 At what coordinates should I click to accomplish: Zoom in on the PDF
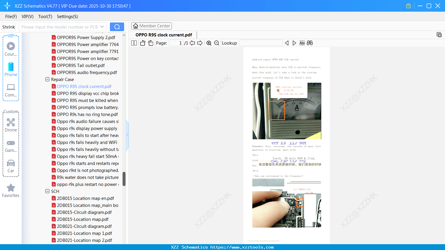pyautogui.click(x=209, y=43)
